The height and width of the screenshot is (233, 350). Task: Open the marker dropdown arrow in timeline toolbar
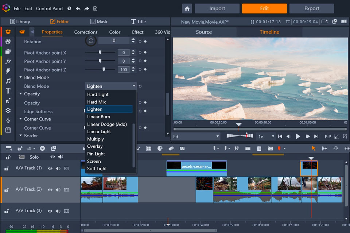pos(285,149)
